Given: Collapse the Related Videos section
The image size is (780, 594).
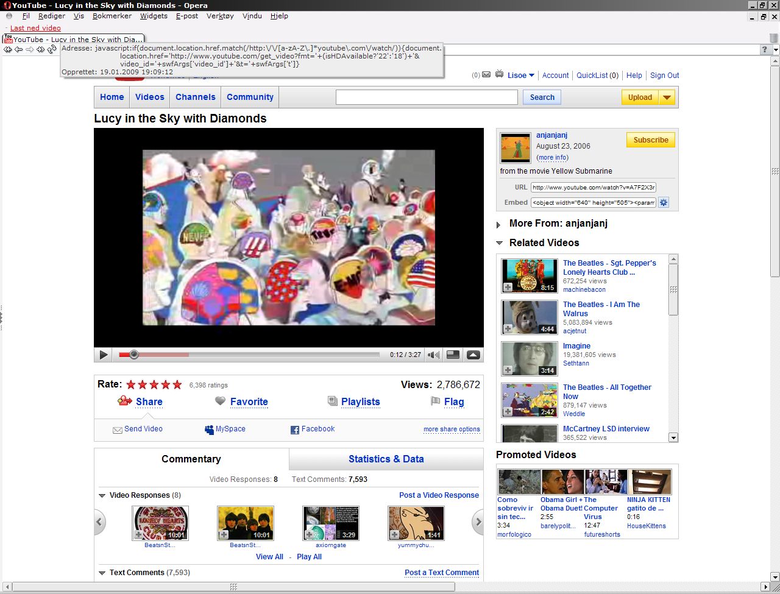Looking at the screenshot, I should (x=500, y=242).
